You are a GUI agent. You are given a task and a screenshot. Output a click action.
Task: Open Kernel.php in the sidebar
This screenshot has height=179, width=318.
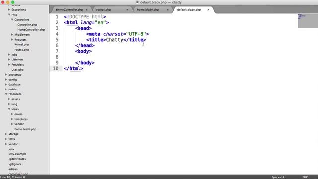pyautogui.click(x=22, y=44)
